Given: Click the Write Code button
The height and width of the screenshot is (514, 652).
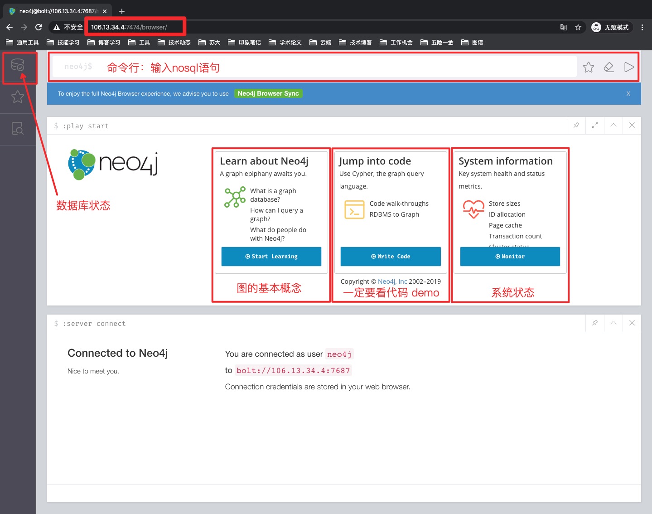Looking at the screenshot, I should pos(391,257).
